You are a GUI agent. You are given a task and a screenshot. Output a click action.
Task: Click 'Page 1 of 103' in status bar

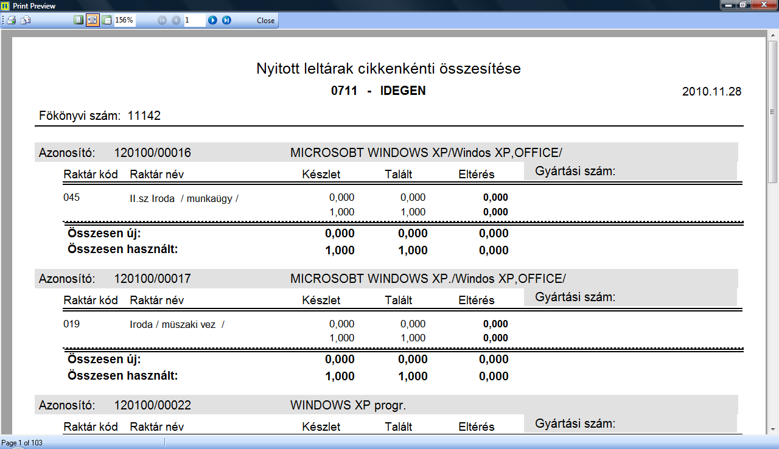22,443
